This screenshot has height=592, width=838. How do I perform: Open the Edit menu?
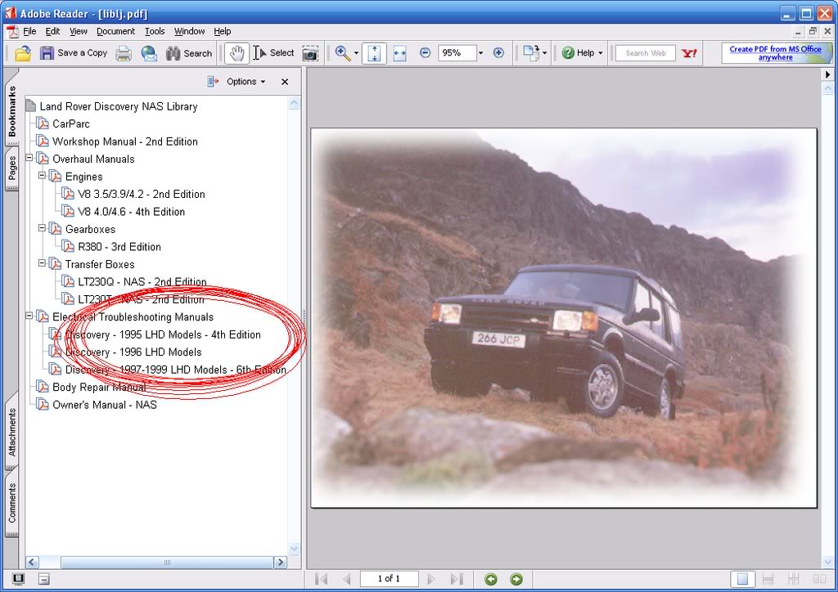pyautogui.click(x=52, y=32)
